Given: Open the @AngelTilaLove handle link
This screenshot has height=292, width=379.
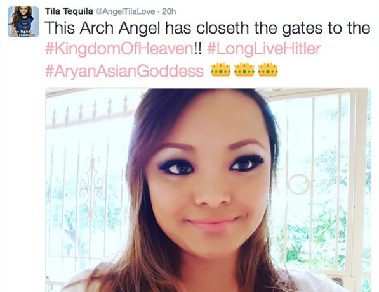Looking at the screenshot, I should pos(126,11).
